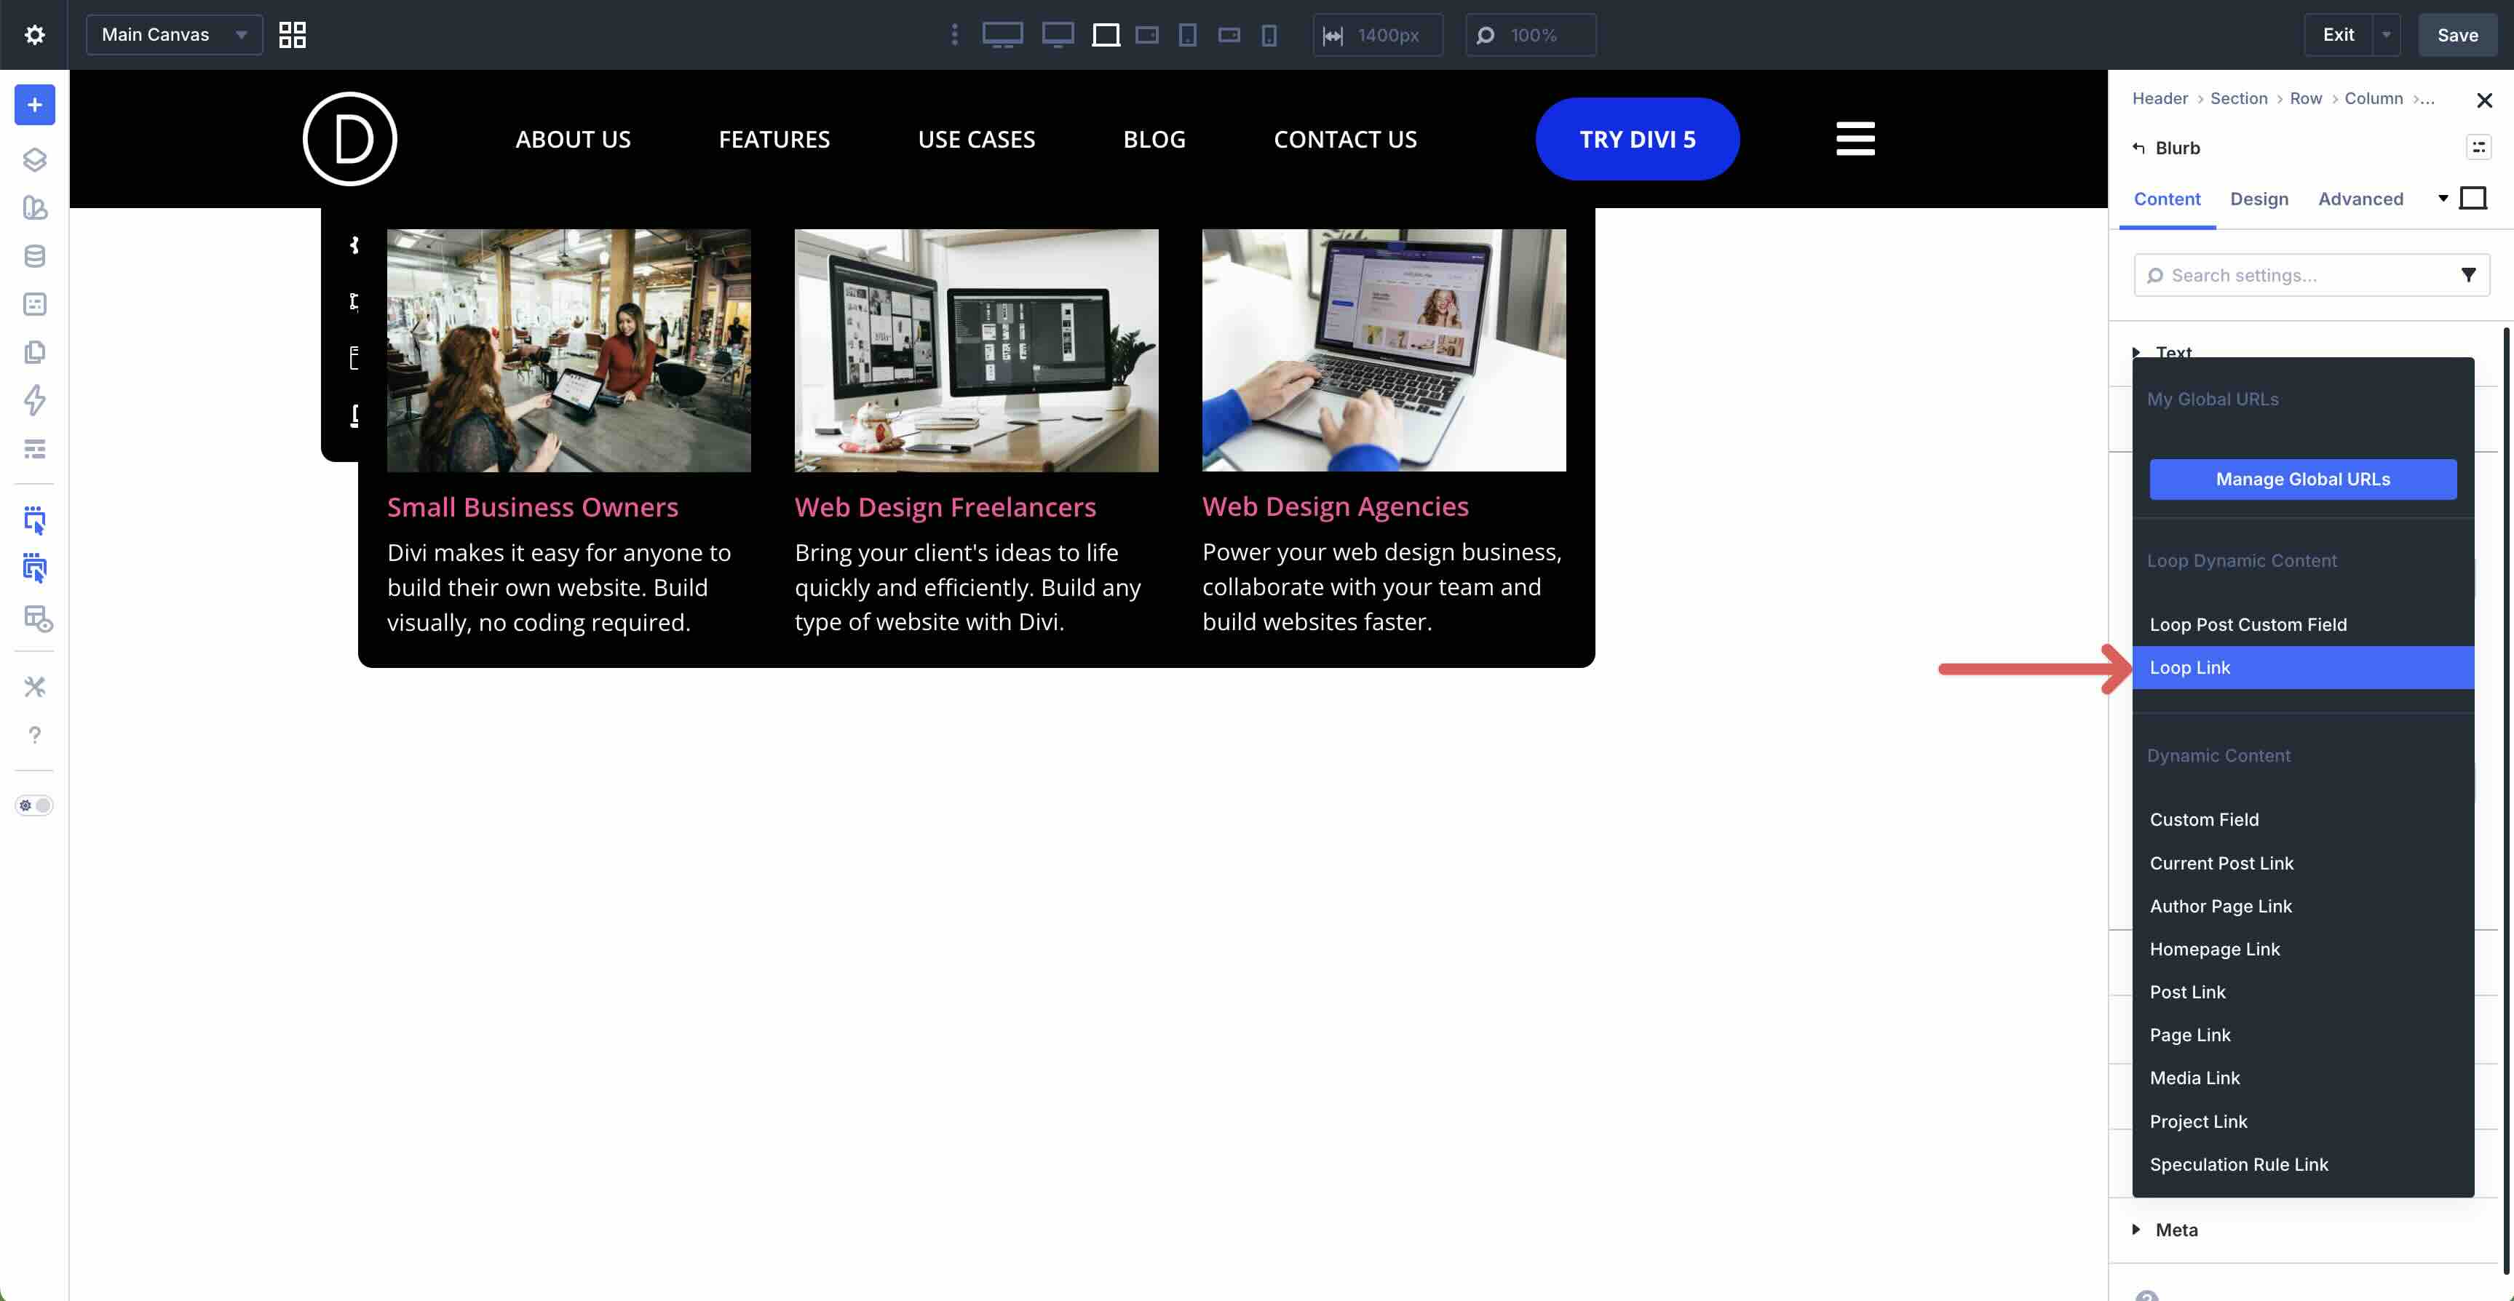Click the 100% zoom control

coord(1530,35)
